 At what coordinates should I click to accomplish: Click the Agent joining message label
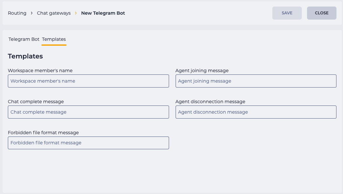coord(202,71)
